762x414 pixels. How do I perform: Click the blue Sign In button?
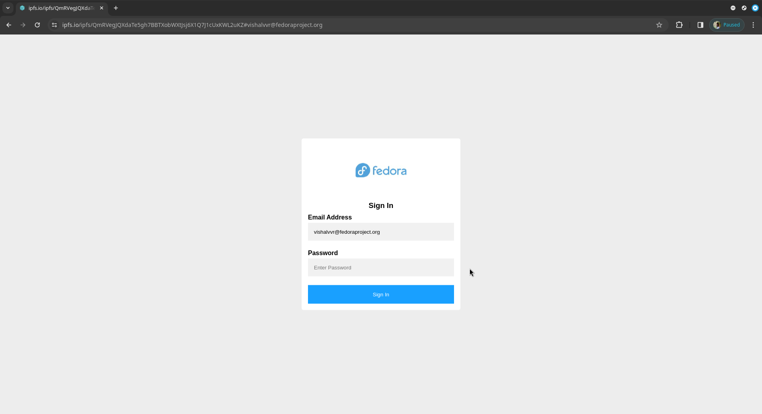pos(381,294)
